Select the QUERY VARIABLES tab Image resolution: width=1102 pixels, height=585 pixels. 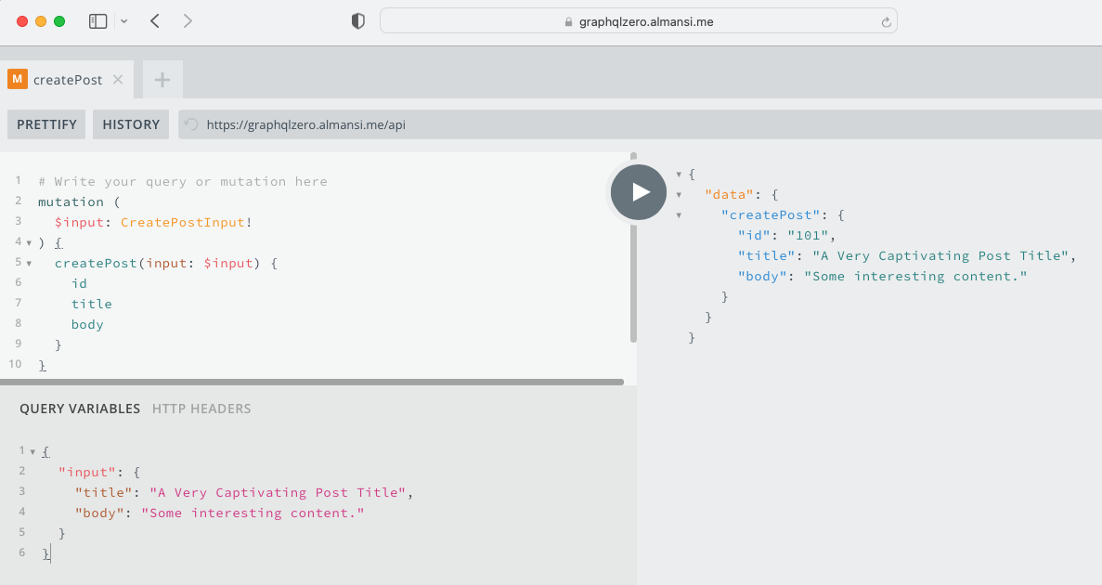click(79, 409)
